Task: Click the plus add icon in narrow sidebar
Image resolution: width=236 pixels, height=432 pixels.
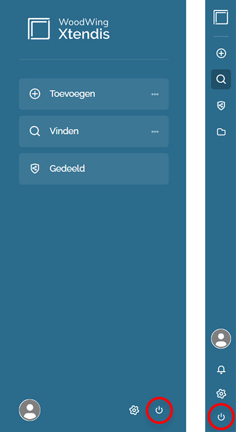Action: point(221,53)
